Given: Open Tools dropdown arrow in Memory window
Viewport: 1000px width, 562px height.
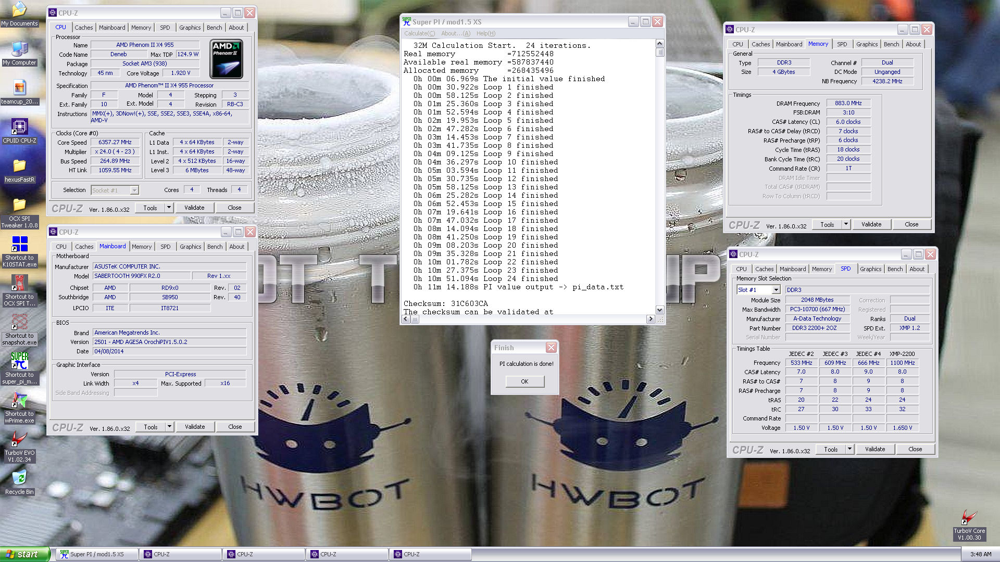Looking at the screenshot, I should (846, 224).
